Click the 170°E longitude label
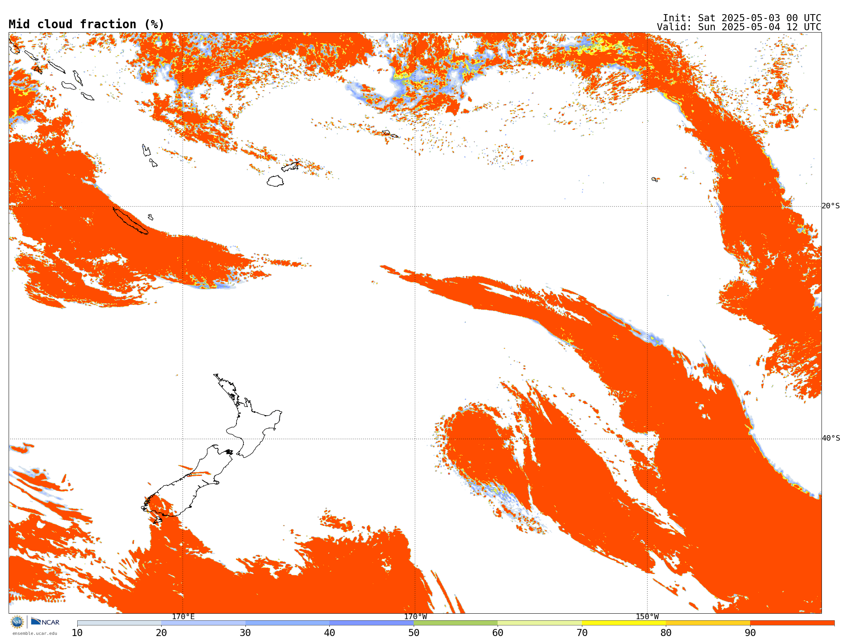The width and height of the screenshot is (847, 638). (183, 616)
